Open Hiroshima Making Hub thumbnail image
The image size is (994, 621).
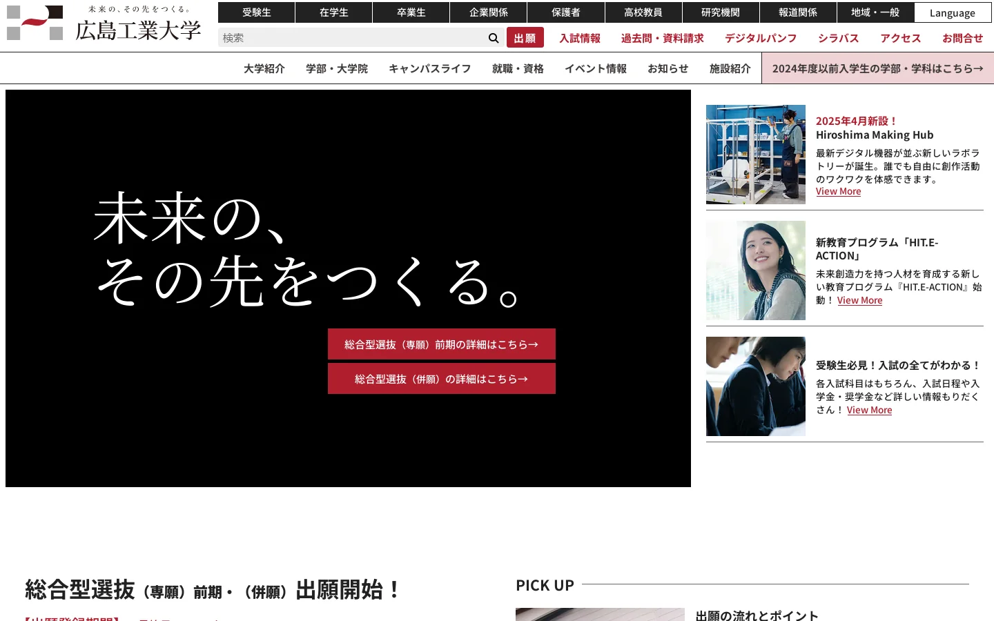pos(756,155)
